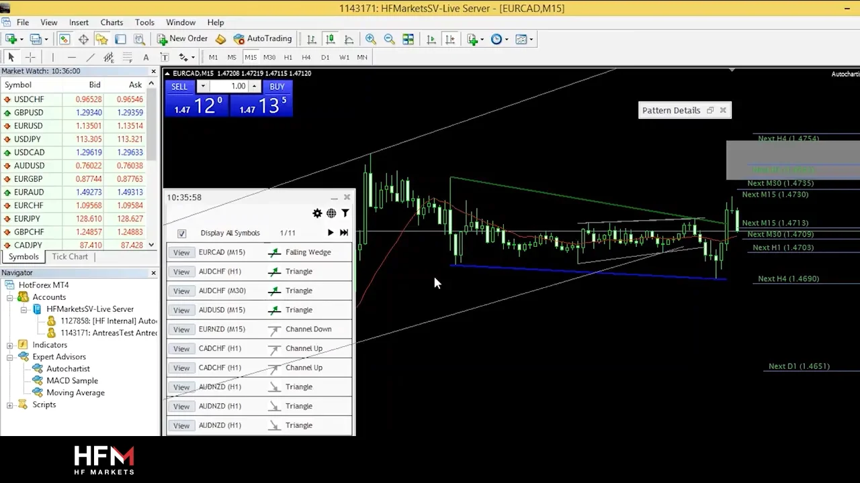Screen dimensions: 860x483
Task: Draw a trendline with the line tool
Action: pos(90,58)
